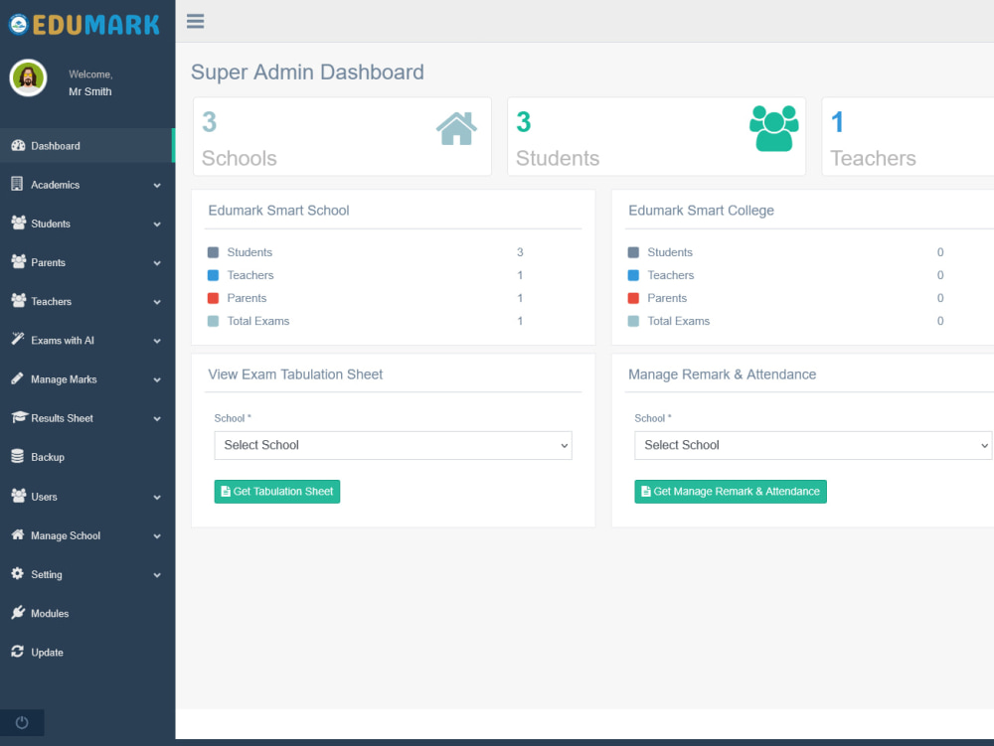Click Edumark Smart School Students gray swatch
The width and height of the screenshot is (994, 746).
[213, 252]
